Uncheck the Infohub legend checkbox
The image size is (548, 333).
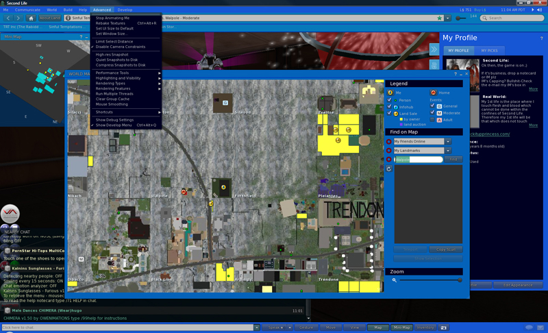tap(390, 107)
